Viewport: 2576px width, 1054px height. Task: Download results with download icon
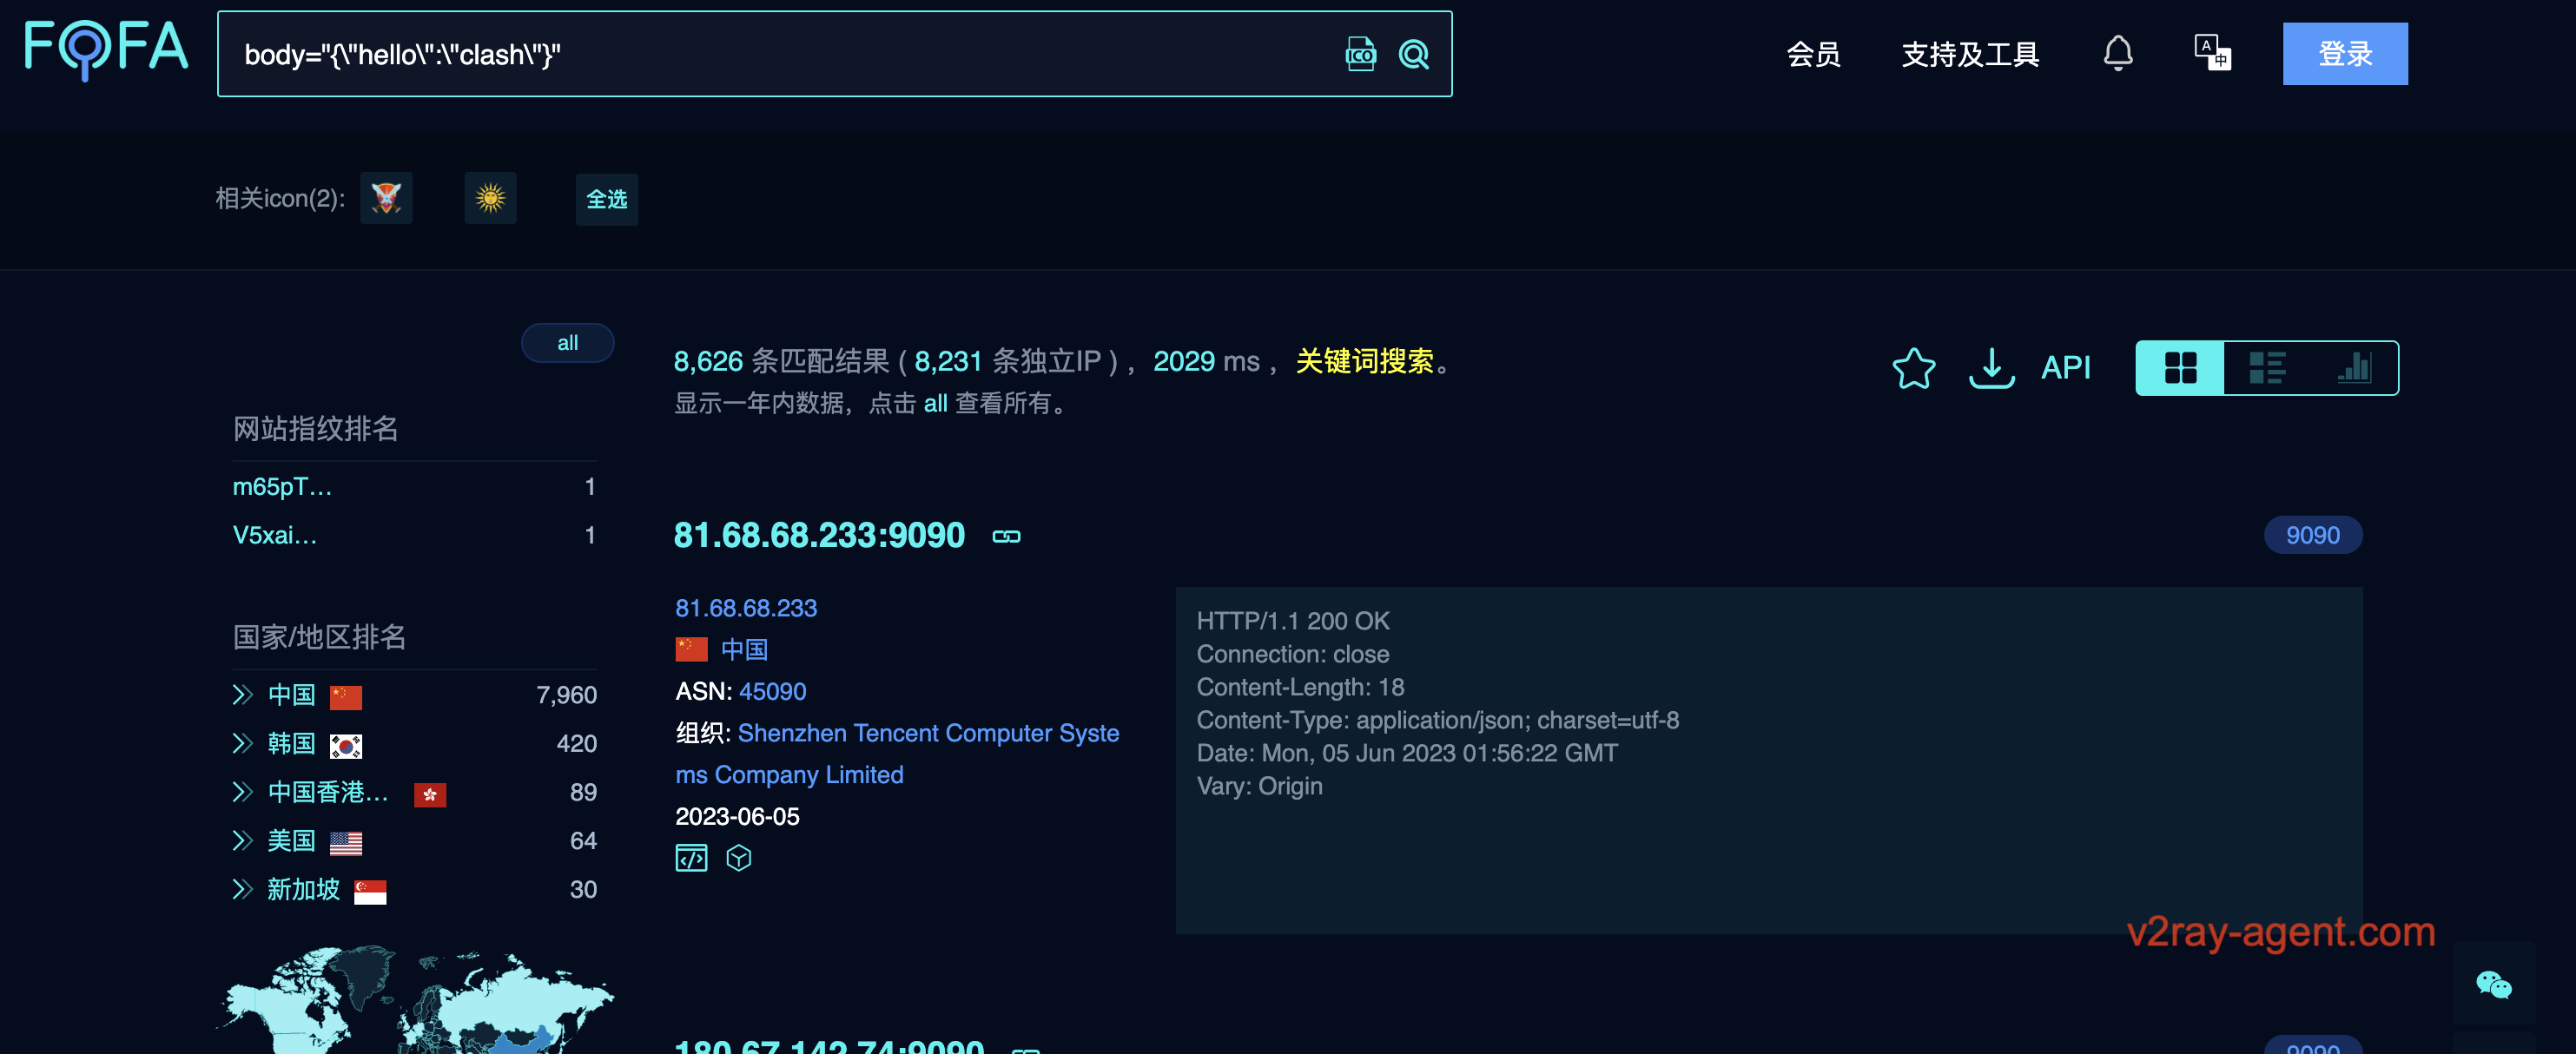tap(1991, 367)
